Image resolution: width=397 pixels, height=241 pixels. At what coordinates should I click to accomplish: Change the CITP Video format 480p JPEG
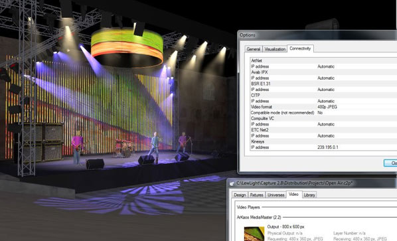327,107
